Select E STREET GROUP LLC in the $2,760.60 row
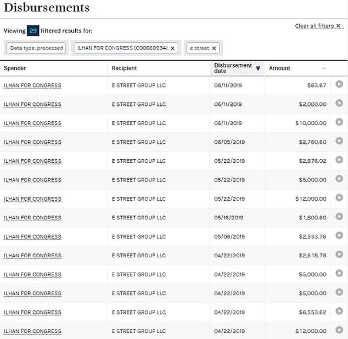The height and width of the screenshot is (339, 348). coord(139,142)
